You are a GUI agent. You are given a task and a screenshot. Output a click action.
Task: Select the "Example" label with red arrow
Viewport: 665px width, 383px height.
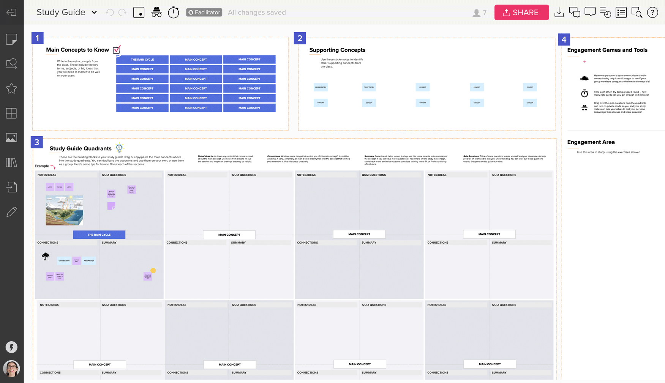point(42,166)
